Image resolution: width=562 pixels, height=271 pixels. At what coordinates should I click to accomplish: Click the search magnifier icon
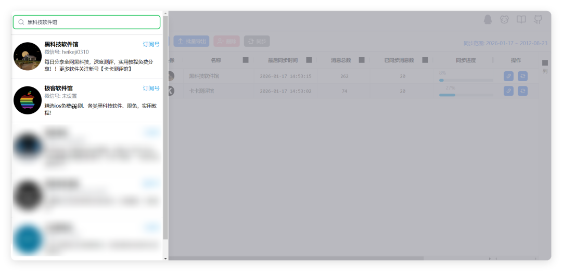(21, 22)
